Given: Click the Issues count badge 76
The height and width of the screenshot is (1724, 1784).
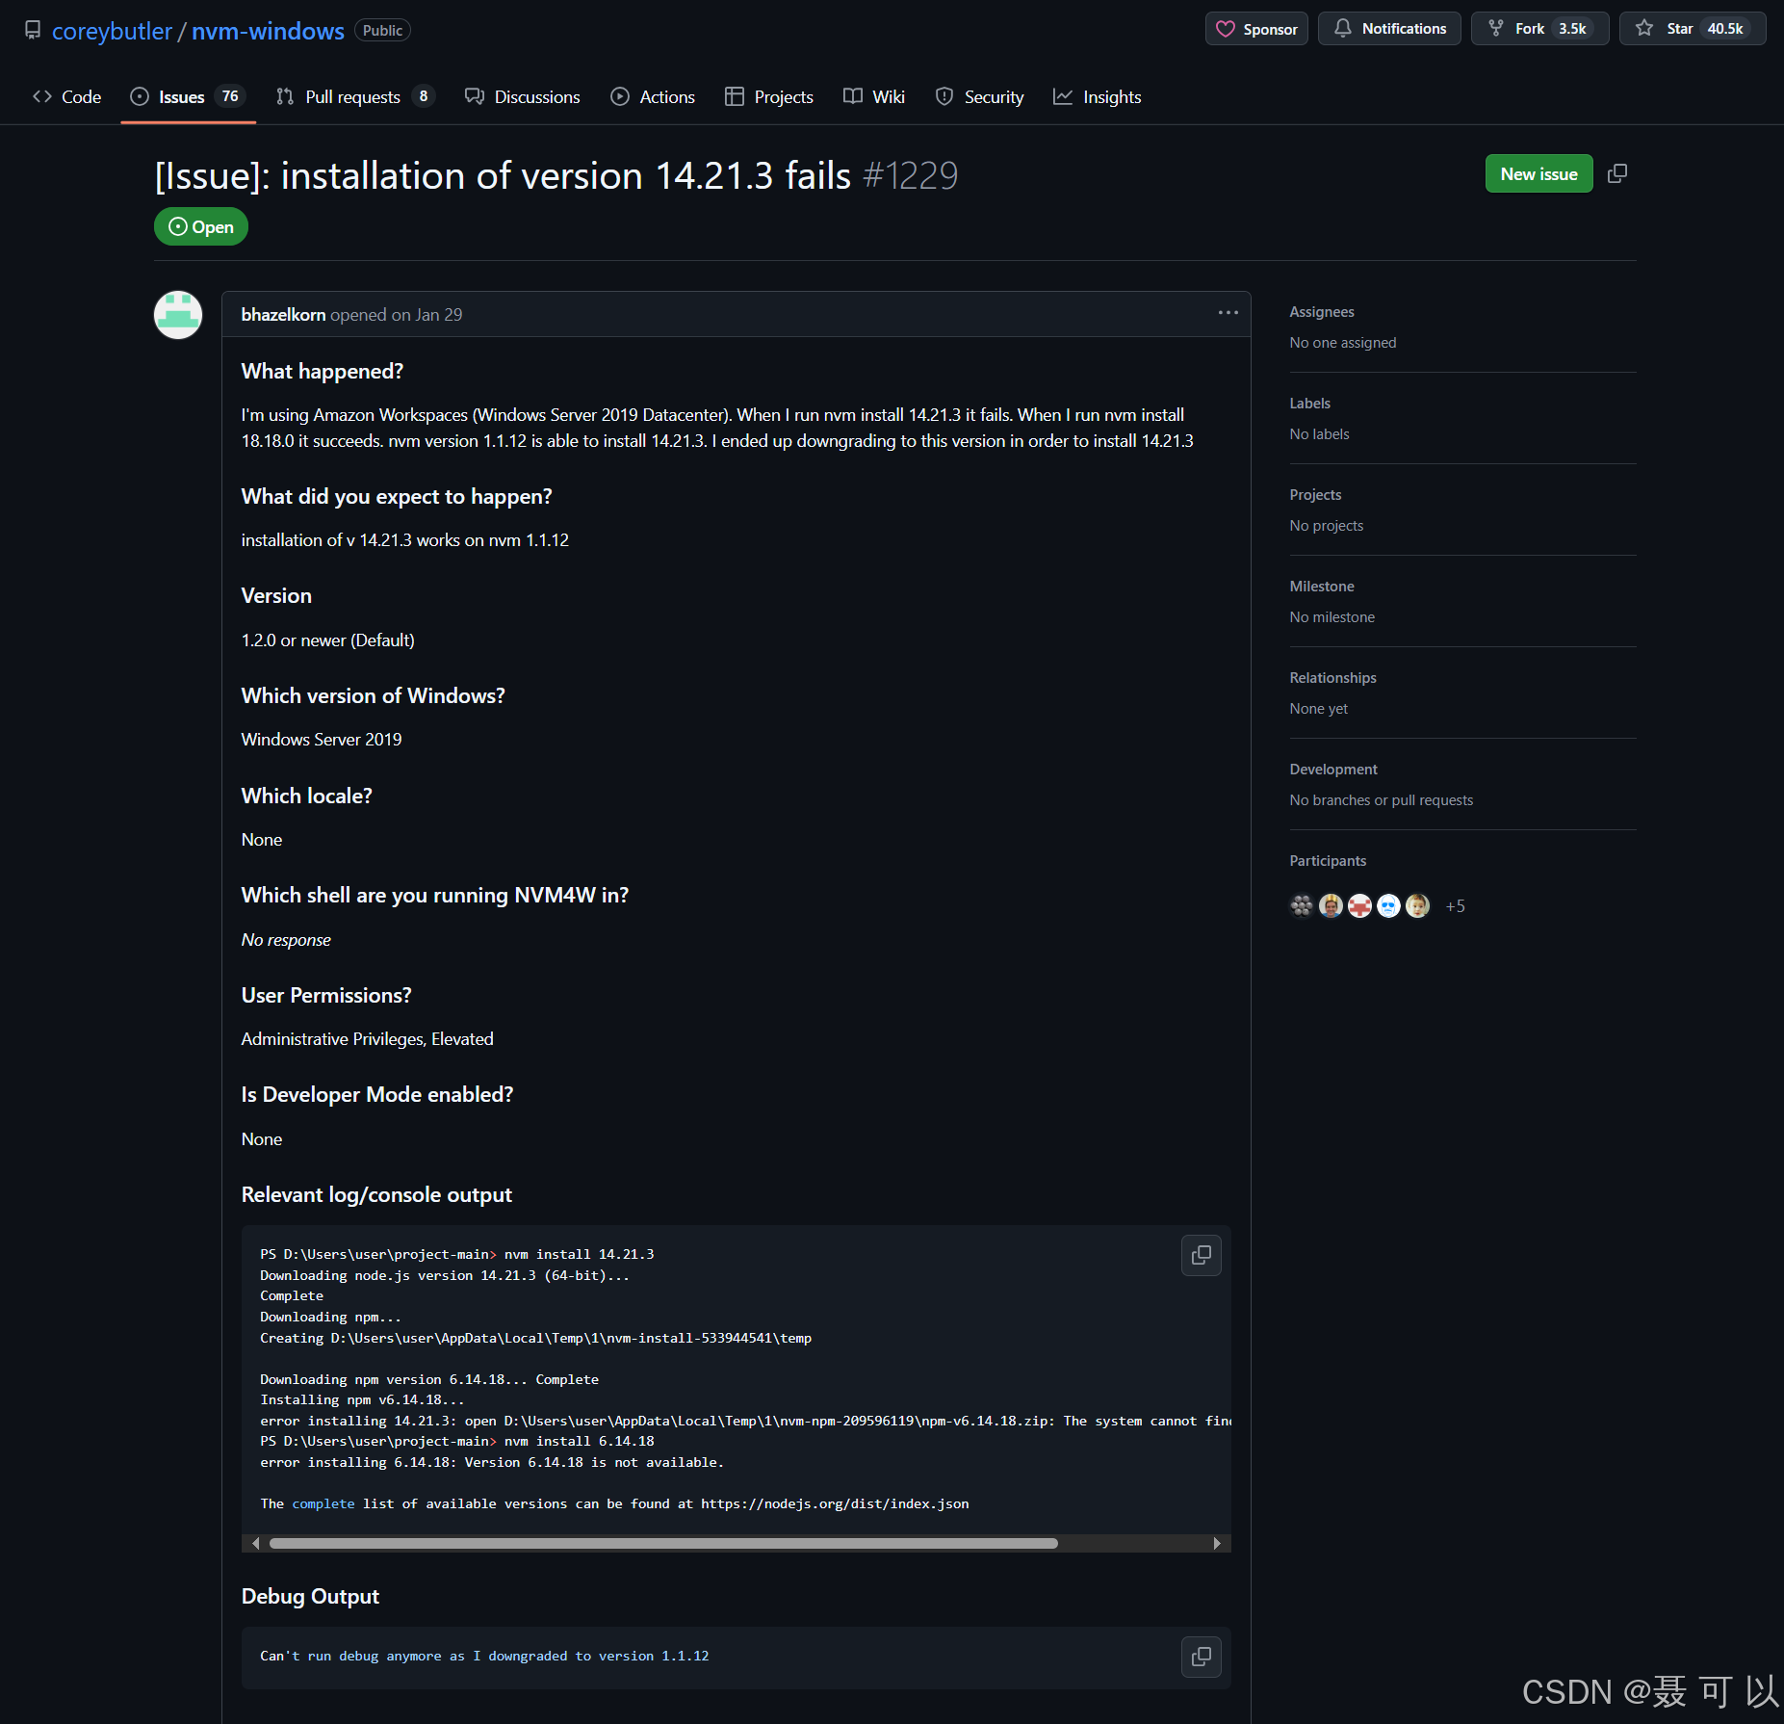Looking at the screenshot, I should [x=230, y=96].
